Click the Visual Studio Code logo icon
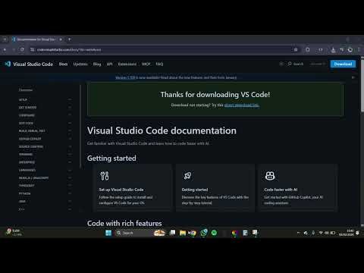The width and height of the screenshot is (364, 273). [x=8, y=64]
